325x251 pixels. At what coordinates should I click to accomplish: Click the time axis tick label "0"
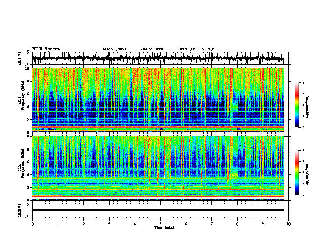[32, 224]
